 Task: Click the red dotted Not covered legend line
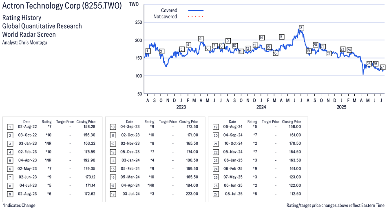[x=196, y=17]
